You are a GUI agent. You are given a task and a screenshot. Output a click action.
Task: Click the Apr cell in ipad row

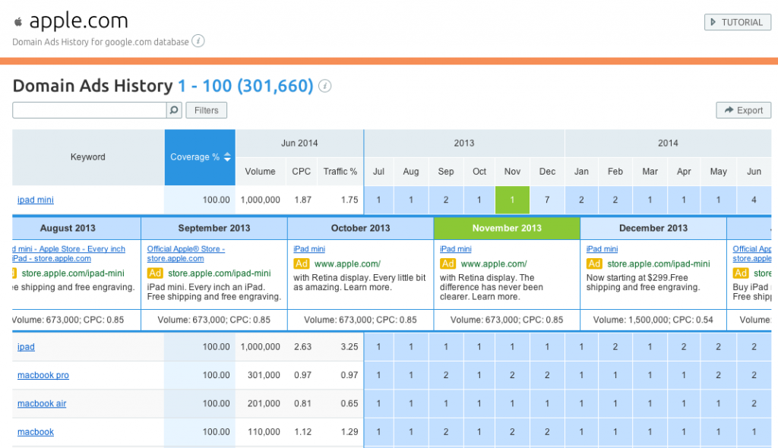[x=684, y=347]
